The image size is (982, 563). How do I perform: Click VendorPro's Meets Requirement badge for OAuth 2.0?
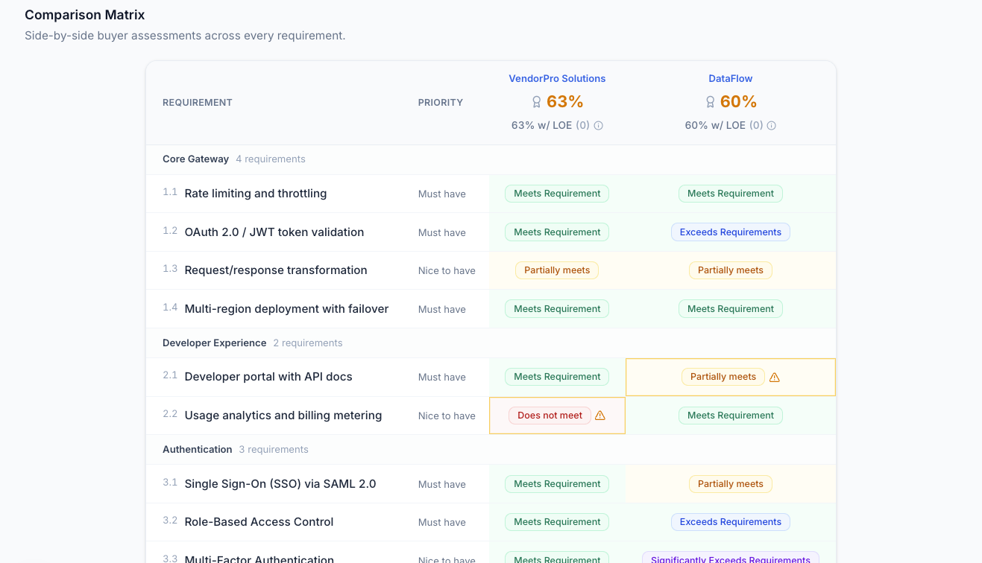pyautogui.click(x=557, y=232)
